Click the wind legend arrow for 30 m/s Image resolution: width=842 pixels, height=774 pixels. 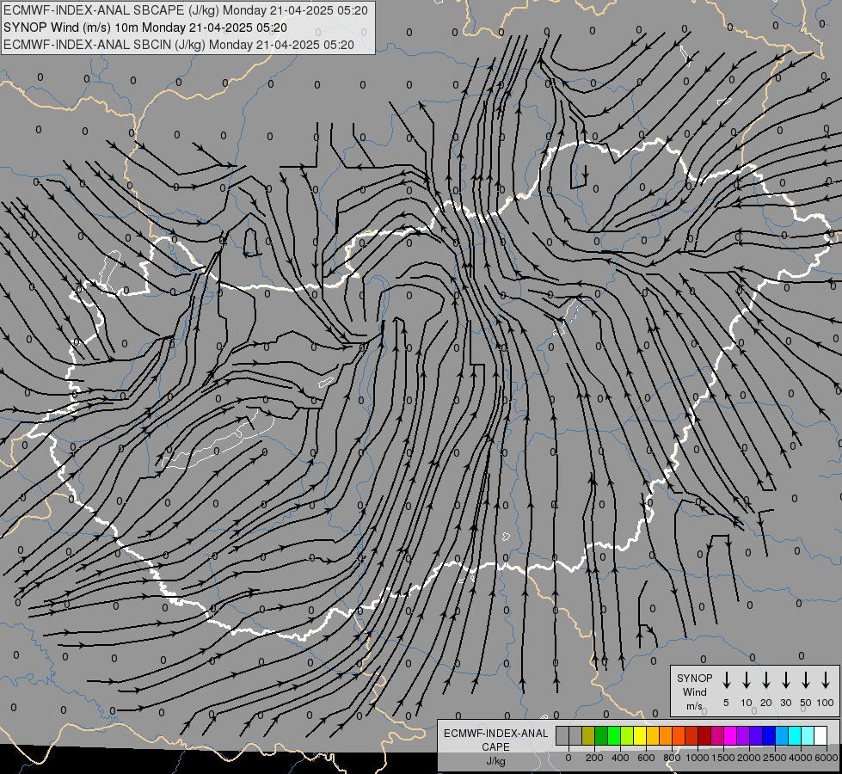[786, 680]
